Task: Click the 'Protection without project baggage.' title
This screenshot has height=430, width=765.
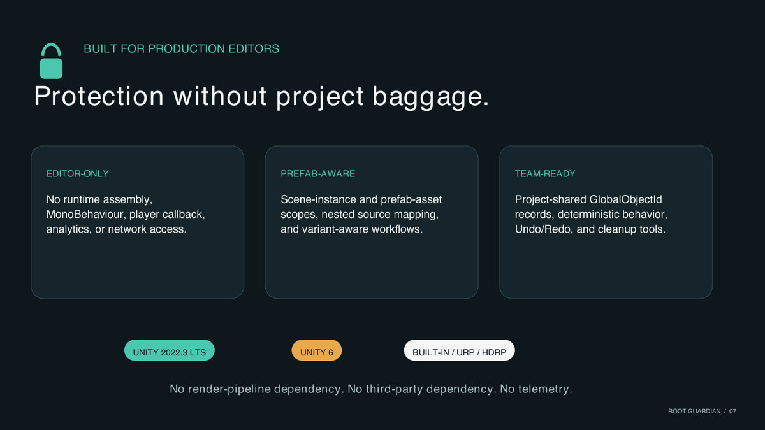Action: tap(261, 96)
